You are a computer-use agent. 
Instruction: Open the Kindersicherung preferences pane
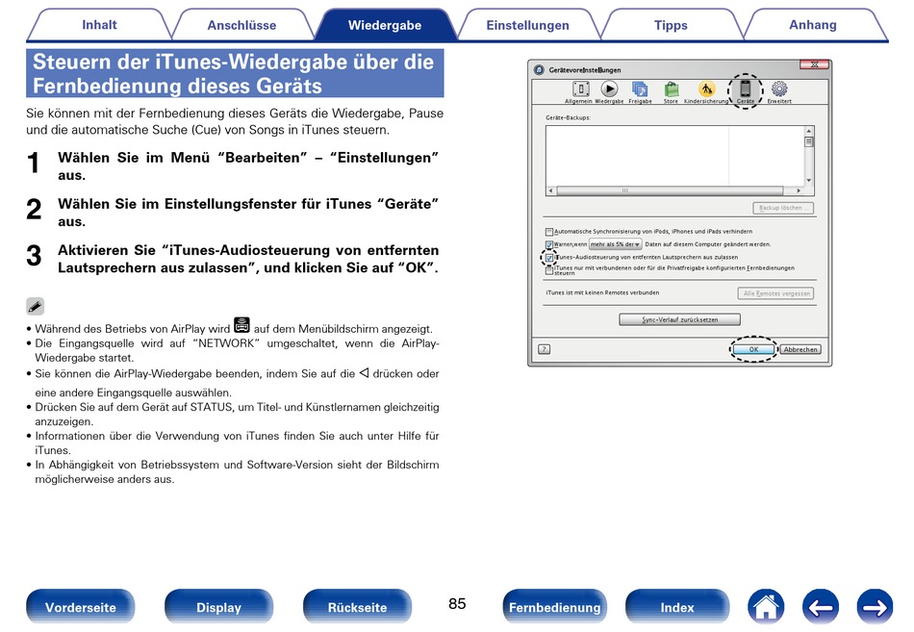click(706, 92)
